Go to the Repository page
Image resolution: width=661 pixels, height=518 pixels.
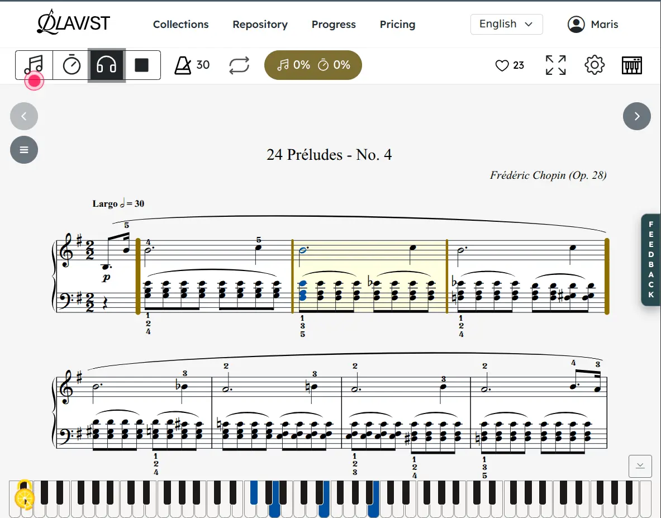coord(260,25)
